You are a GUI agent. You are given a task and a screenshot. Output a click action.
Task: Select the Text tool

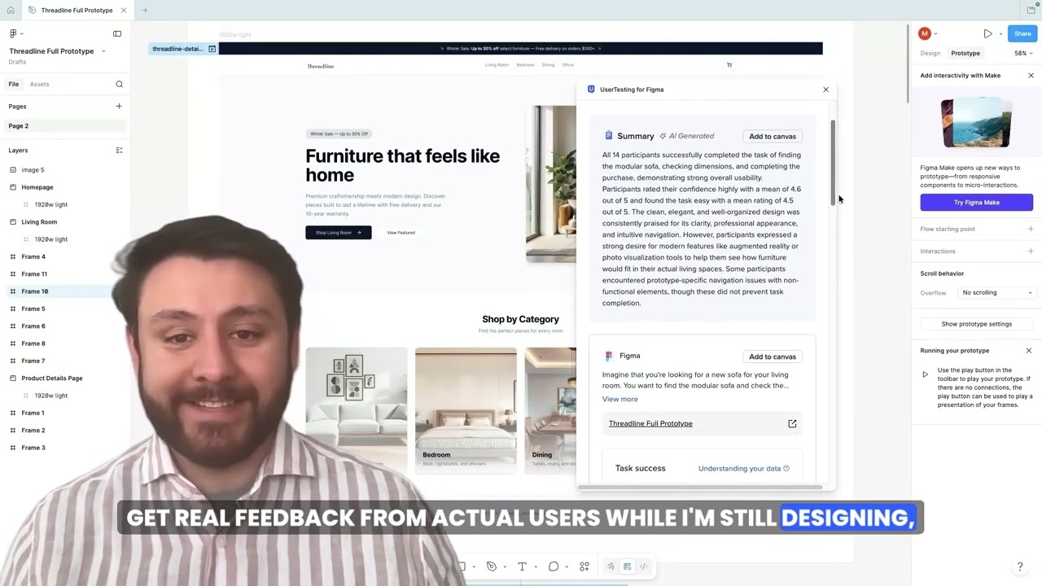tap(523, 566)
